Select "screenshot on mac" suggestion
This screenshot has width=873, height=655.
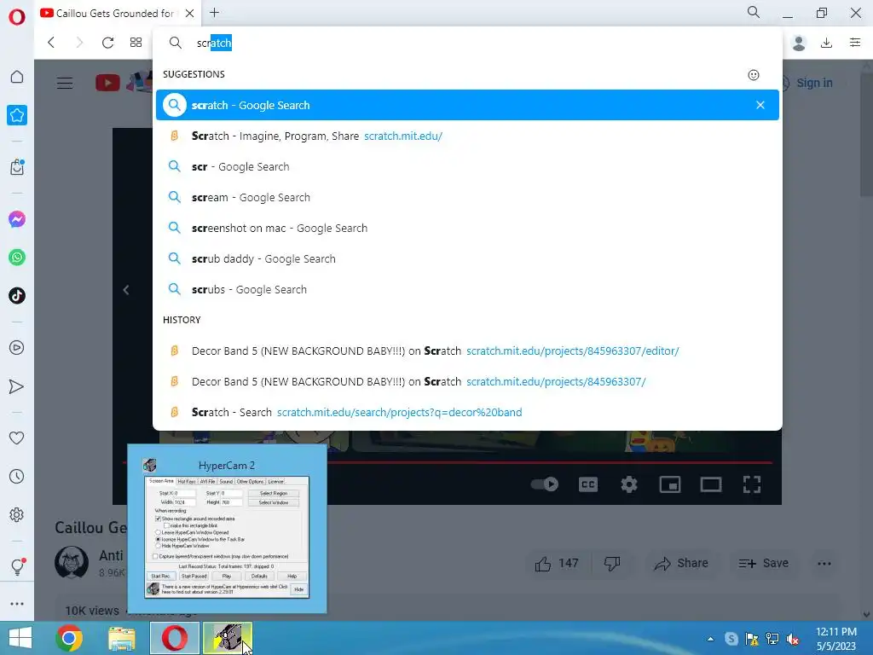tap(467, 228)
